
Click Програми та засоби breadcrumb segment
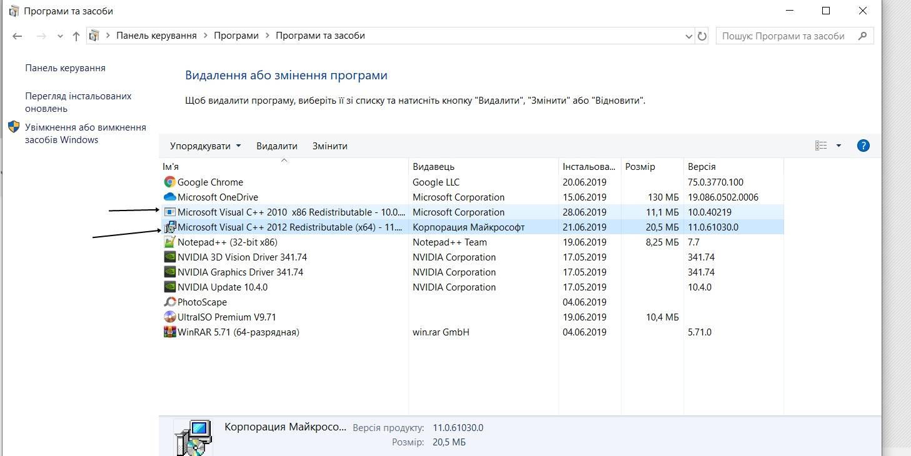320,36
